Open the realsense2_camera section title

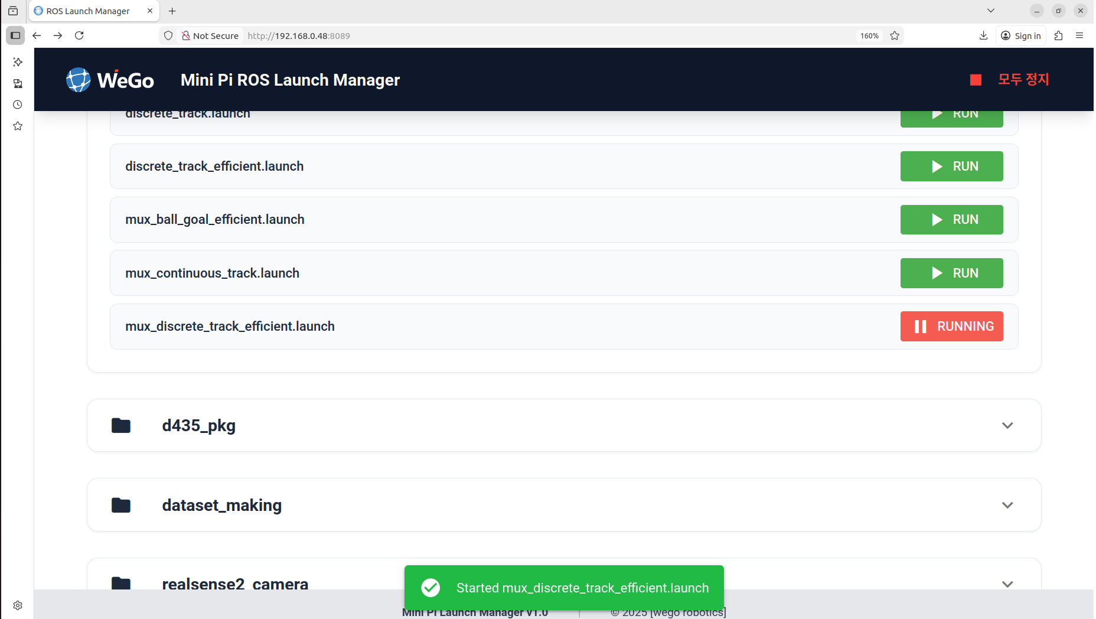click(x=235, y=583)
